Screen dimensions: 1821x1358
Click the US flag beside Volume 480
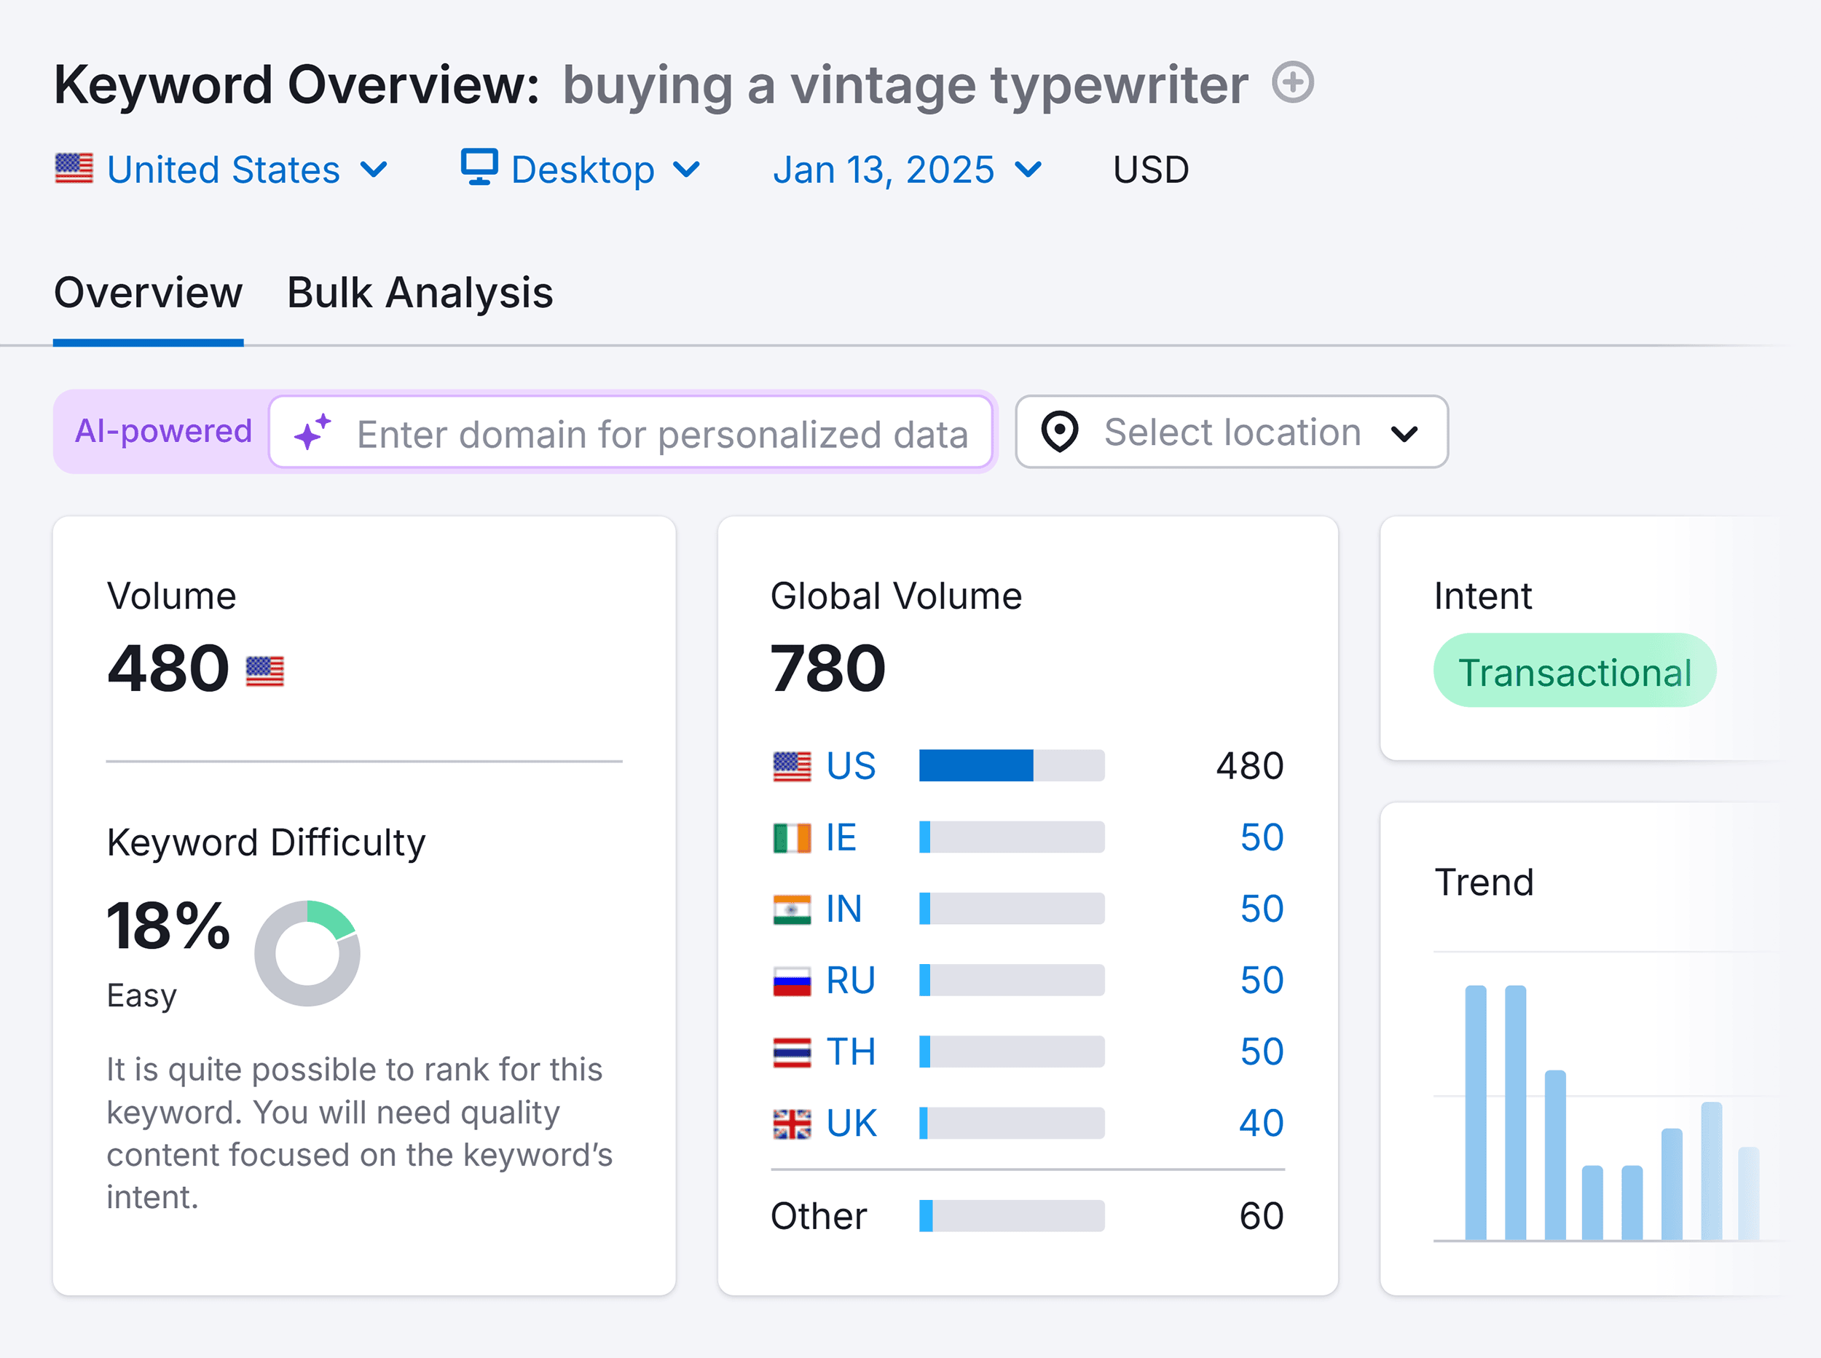[264, 671]
